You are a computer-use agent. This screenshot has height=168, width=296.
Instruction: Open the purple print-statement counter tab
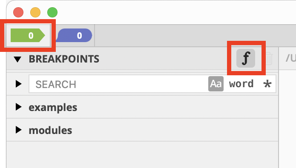click(74, 35)
